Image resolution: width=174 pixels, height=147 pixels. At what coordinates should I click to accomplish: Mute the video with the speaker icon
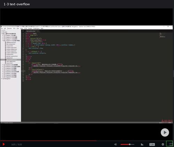116,144
